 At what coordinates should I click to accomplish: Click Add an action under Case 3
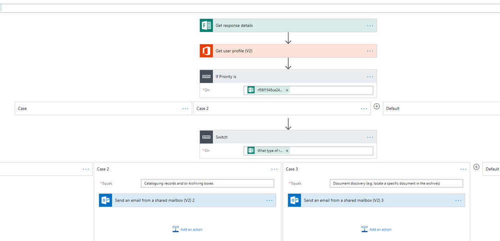[376, 229]
